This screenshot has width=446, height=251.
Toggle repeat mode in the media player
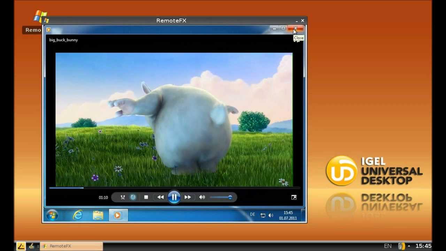(x=133, y=197)
